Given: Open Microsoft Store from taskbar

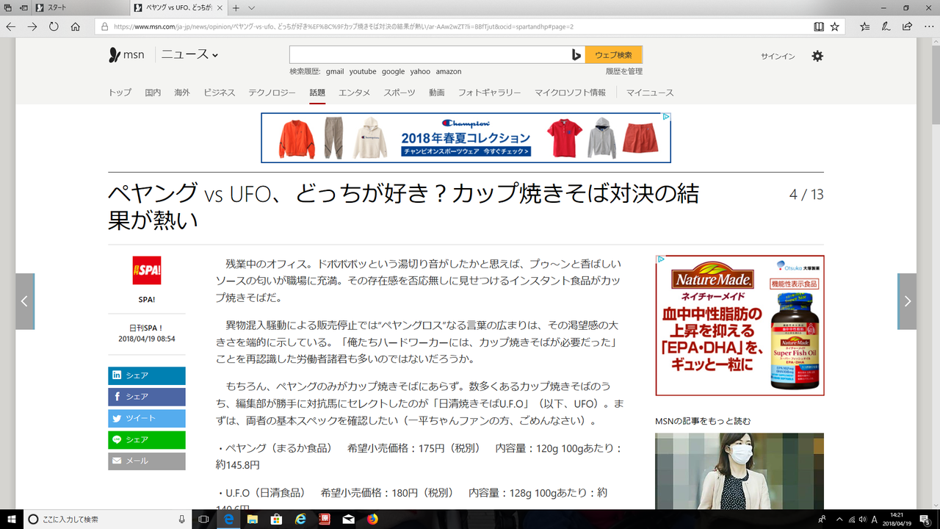Looking at the screenshot, I should click(277, 519).
